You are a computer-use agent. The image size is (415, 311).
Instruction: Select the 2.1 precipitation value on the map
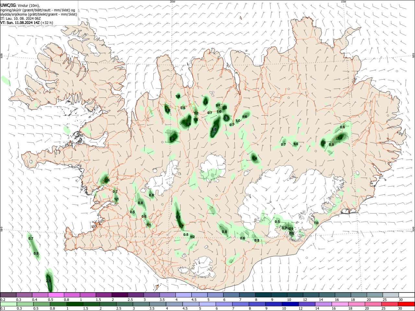[x=178, y=217]
